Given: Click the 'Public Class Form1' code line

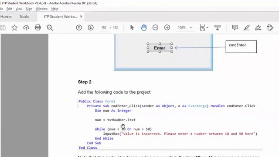Looking at the screenshot, I should pos(97,101).
